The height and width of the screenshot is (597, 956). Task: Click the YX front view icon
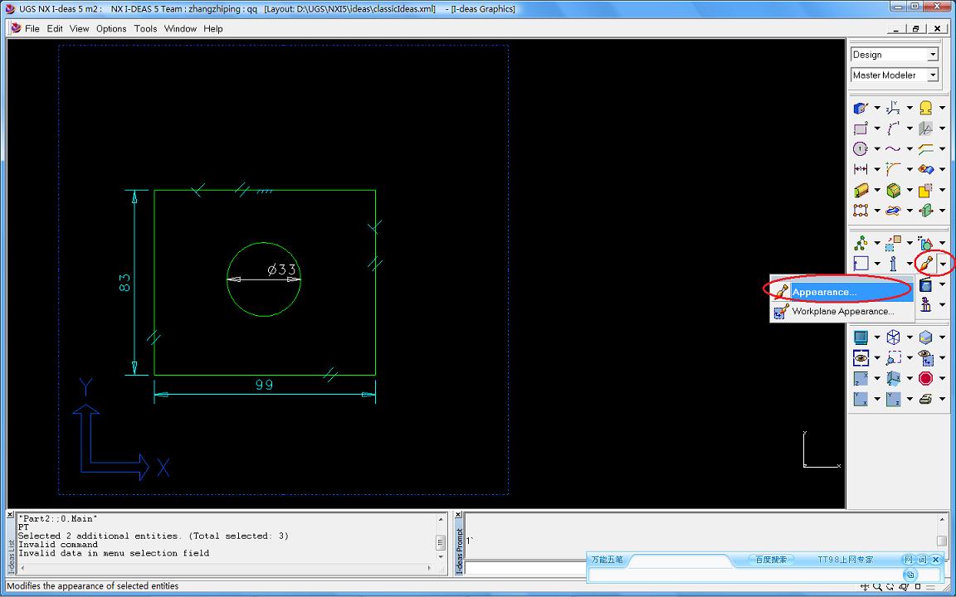[x=861, y=399]
